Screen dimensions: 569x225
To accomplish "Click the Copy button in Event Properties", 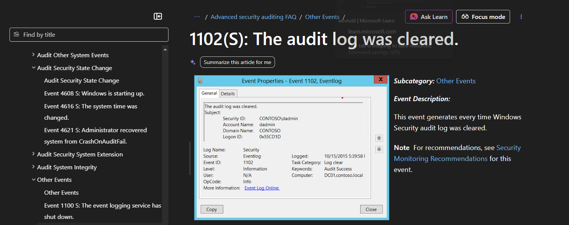I will click(x=212, y=209).
